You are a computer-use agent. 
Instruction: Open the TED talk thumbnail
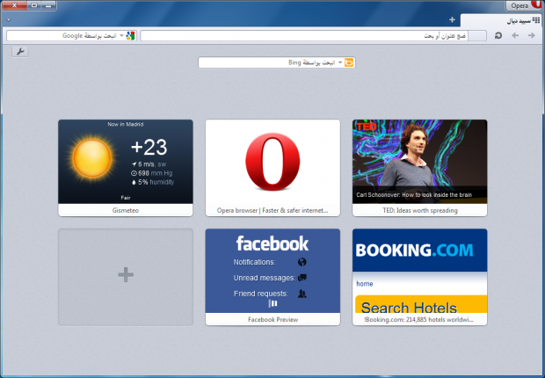click(420, 162)
